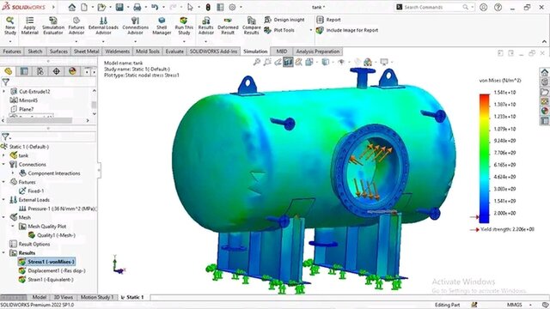Click the Search Commands field

coord(435,7)
